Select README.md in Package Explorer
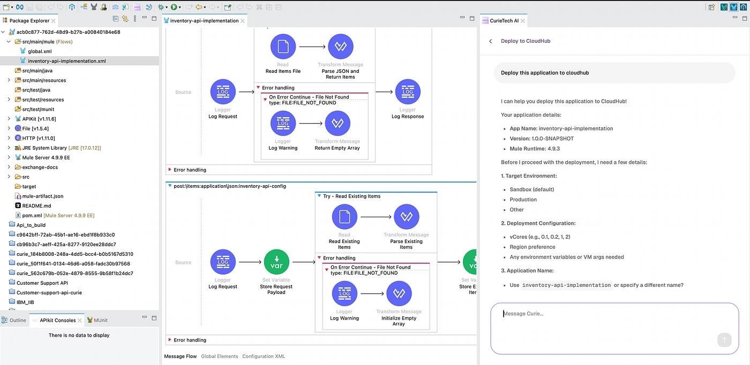Image resolution: width=750 pixels, height=365 pixels. 33,206
